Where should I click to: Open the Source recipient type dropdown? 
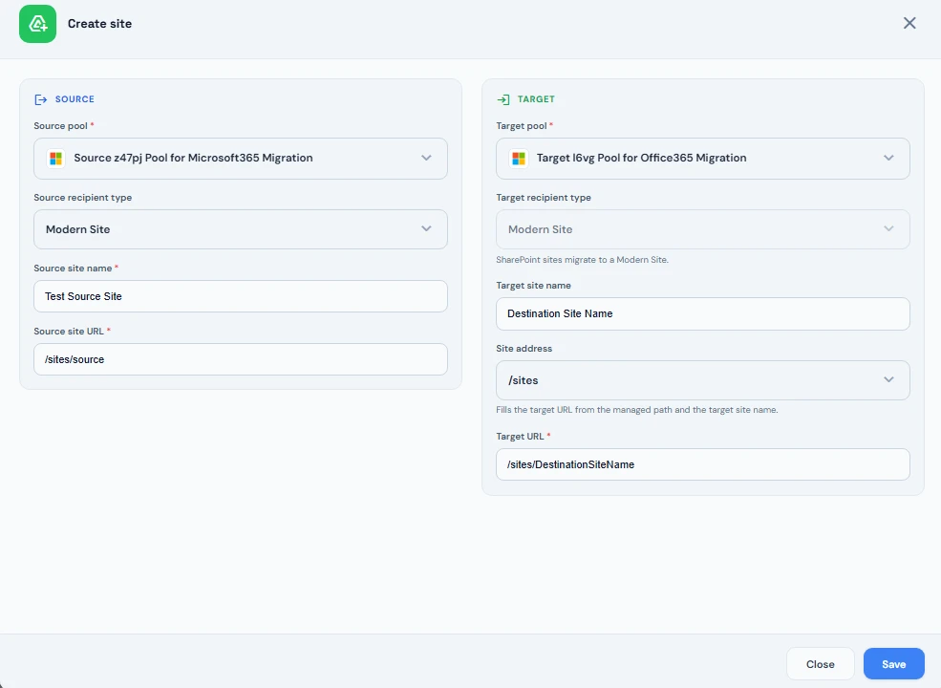241,229
